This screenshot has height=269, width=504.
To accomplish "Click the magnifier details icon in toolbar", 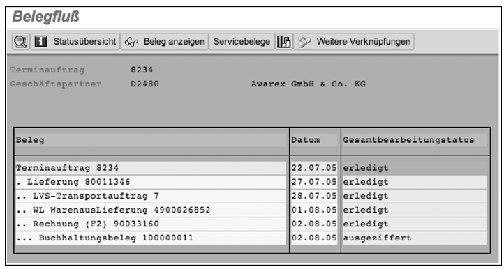I will click(x=21, y=42).
